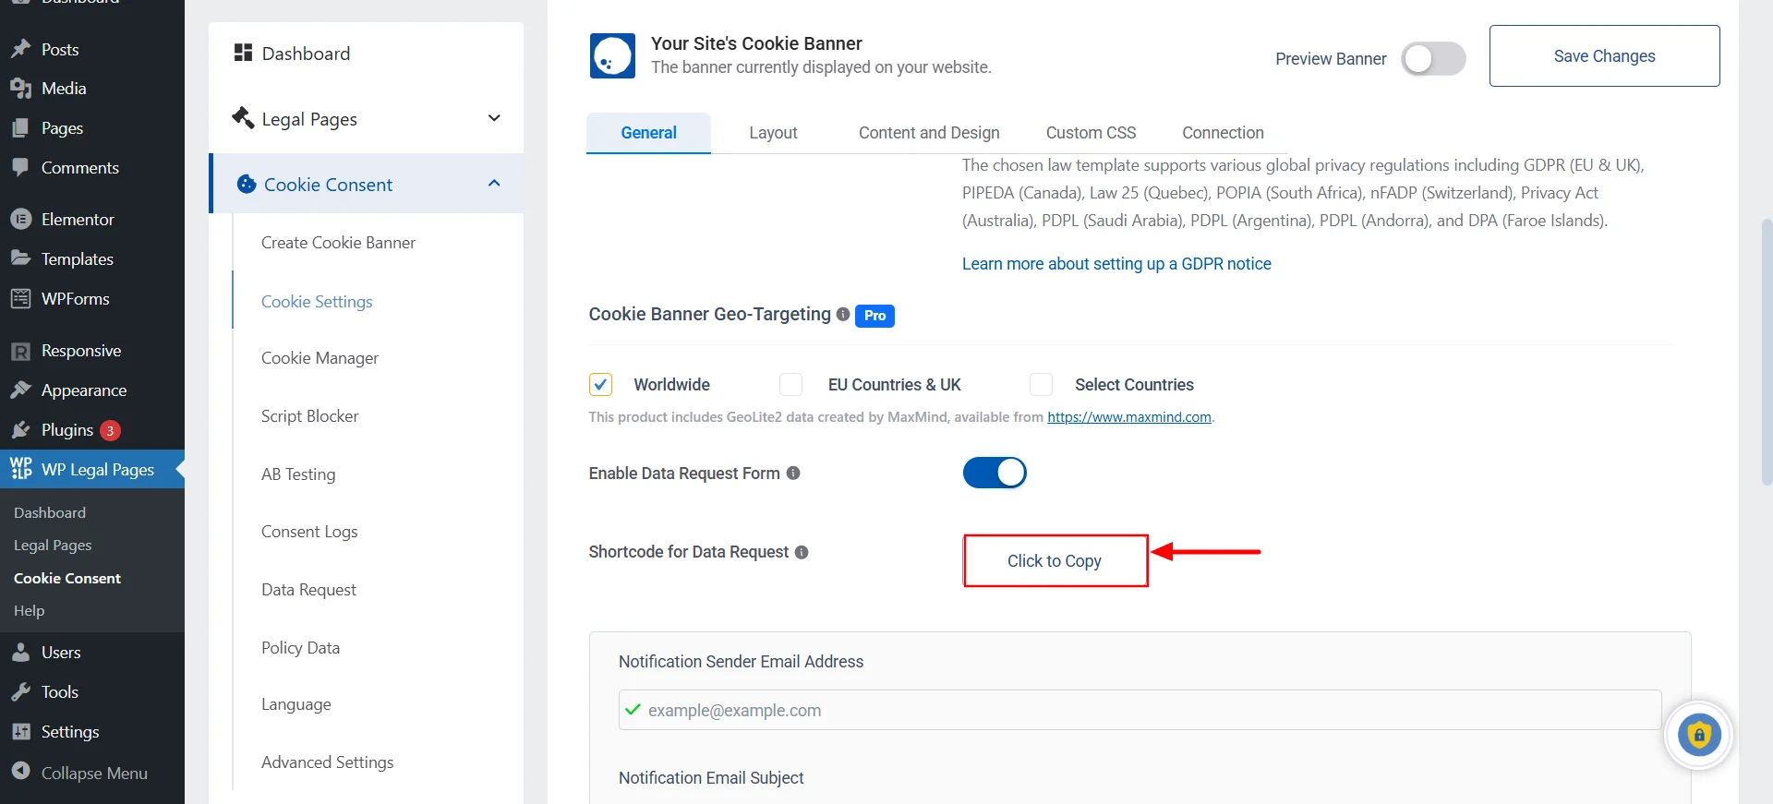This screenshot has width=1773, height=804.
Task: Click the Notification Sender Email Address field
Action: [x=1140, y=710]
